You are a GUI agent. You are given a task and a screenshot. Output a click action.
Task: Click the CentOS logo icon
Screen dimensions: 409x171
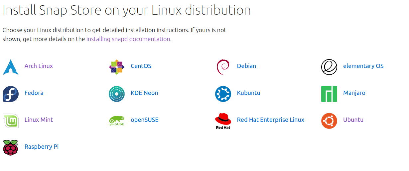(117, 67)
